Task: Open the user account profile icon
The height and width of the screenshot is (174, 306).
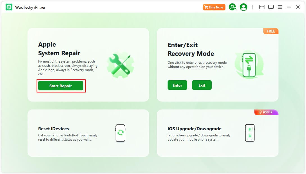Action: tap(243, 7)
